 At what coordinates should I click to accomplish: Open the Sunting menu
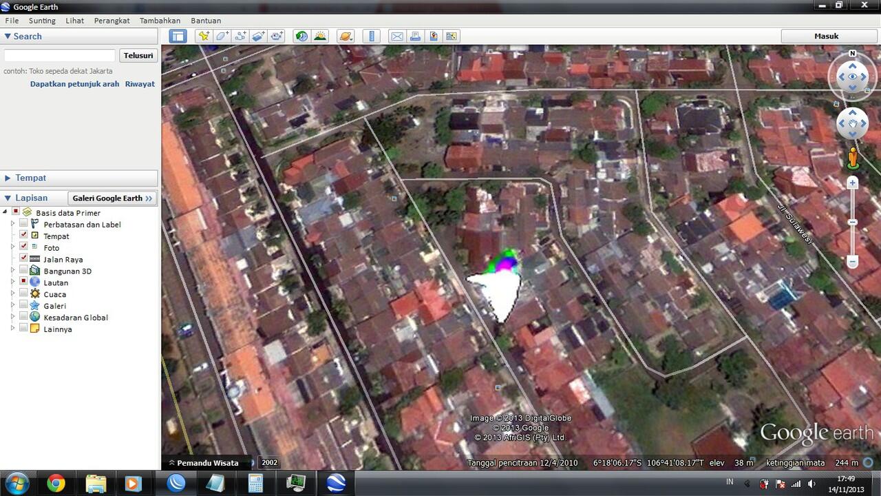pyautogui.click(x=42, y=21)
